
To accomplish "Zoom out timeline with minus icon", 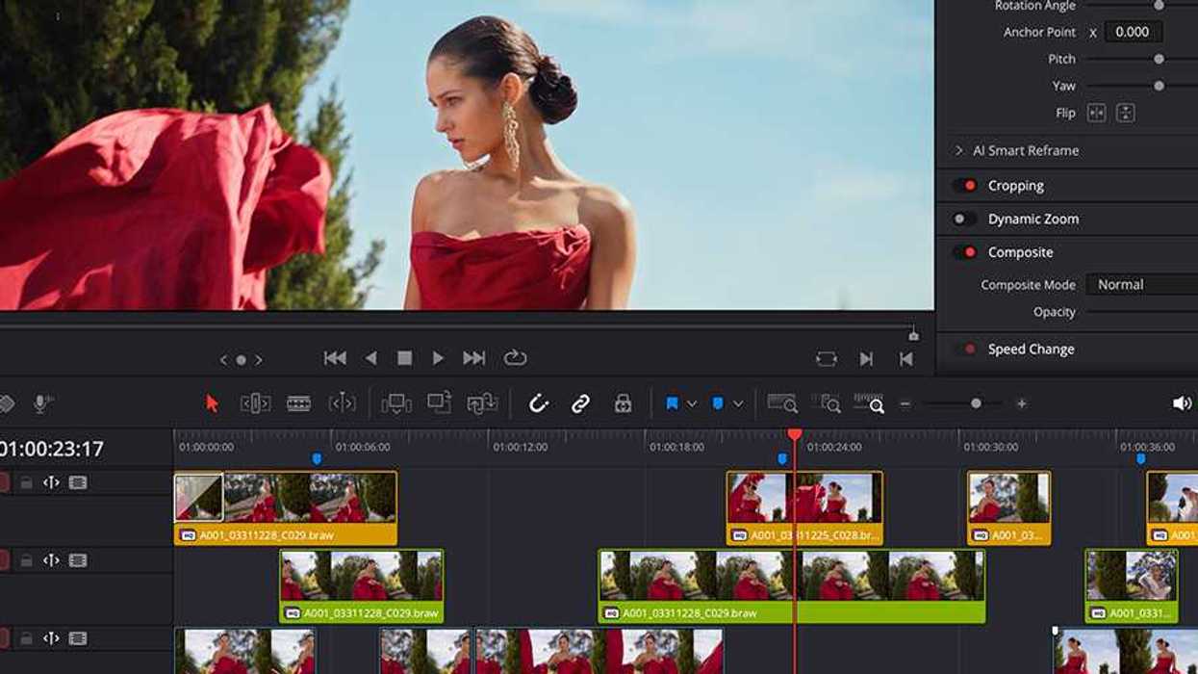I will point(905,404).
